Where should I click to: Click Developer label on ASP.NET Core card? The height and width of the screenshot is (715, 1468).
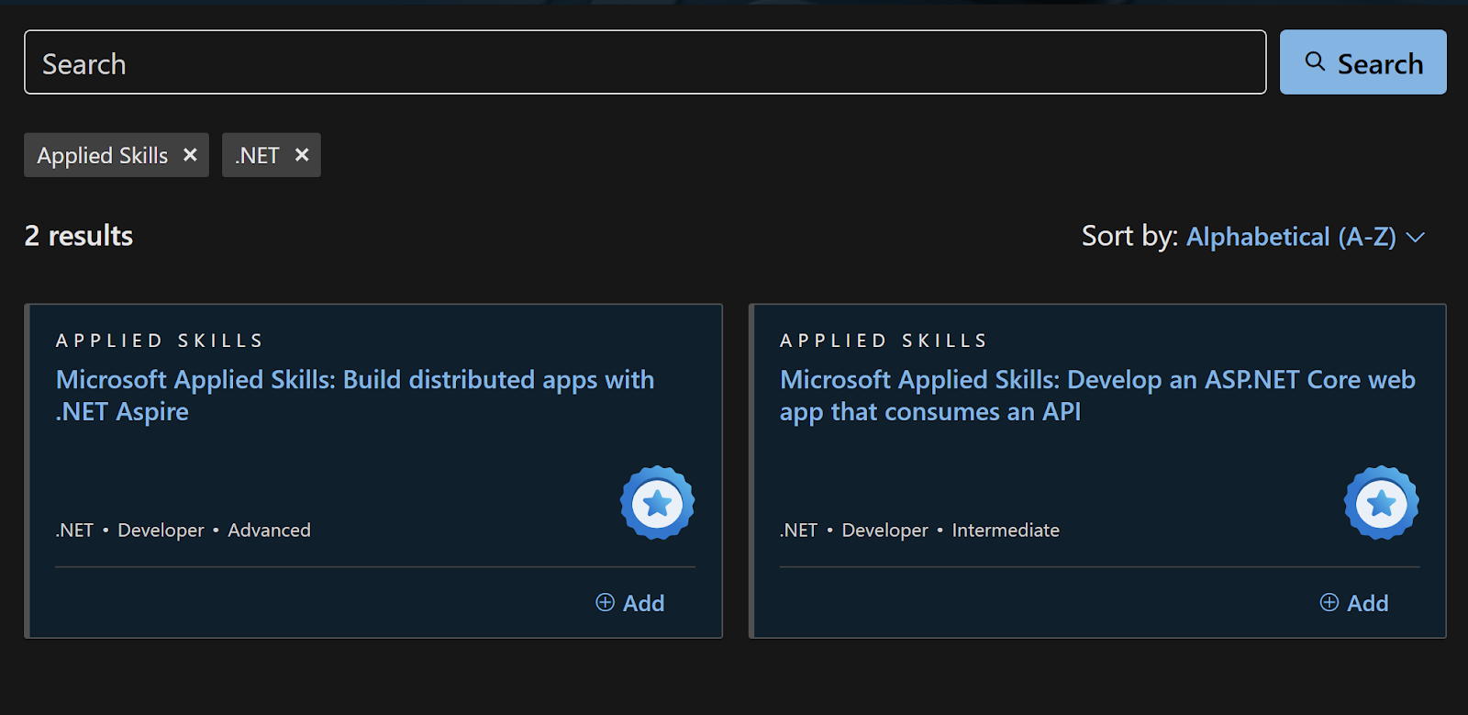(884, 531)
